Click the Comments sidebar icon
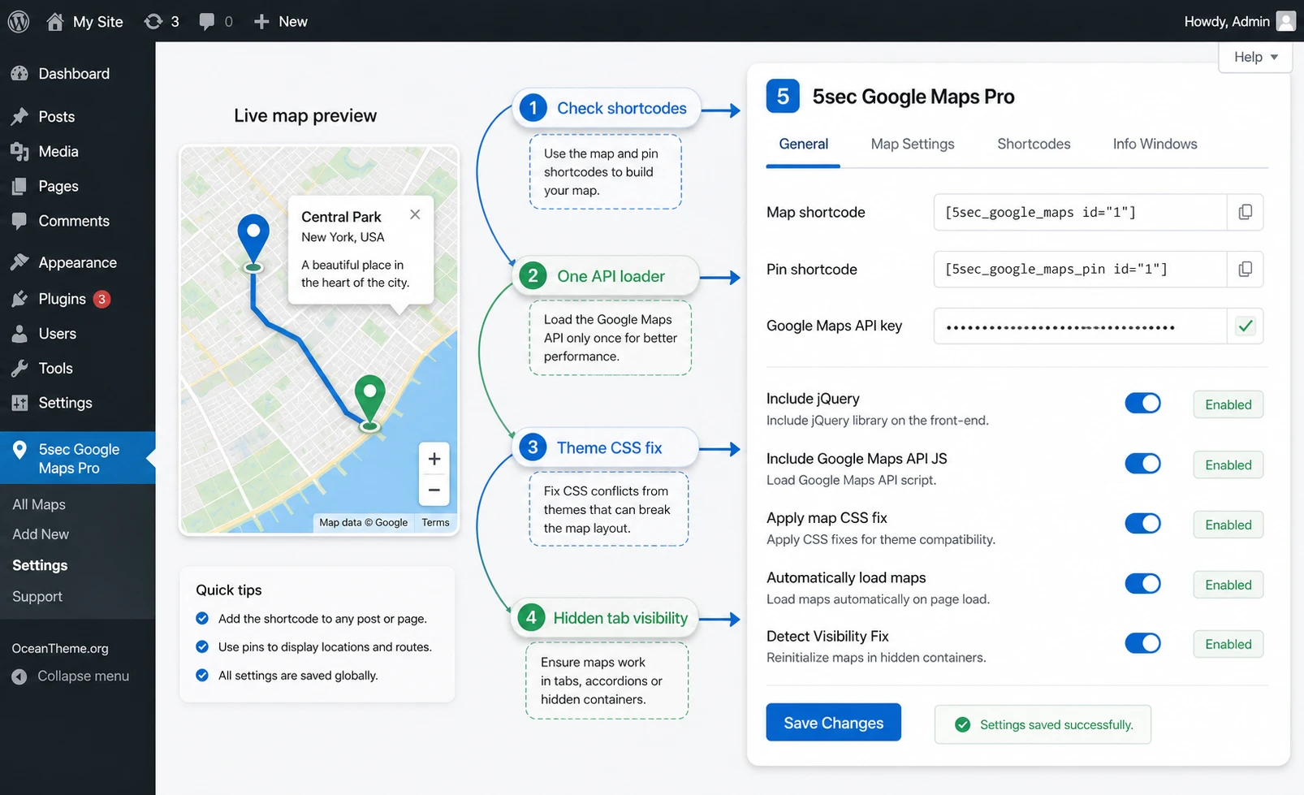This screenshot has width=1304, height=795. pos(19,221)
